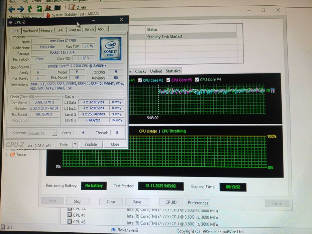
Task: Expand the Тесты tree node
Action: 6,154
